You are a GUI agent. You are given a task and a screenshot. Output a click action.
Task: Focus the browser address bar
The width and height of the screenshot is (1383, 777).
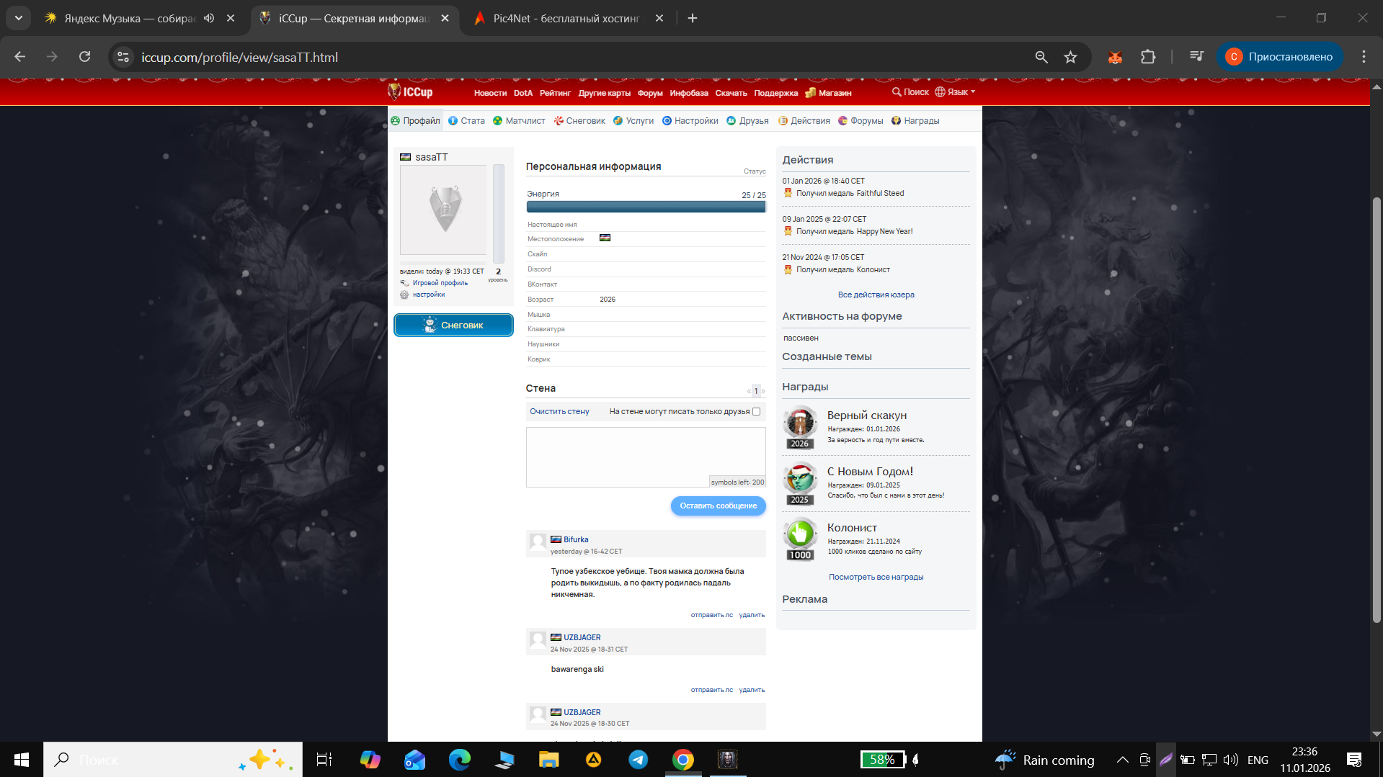coord(577,57)
